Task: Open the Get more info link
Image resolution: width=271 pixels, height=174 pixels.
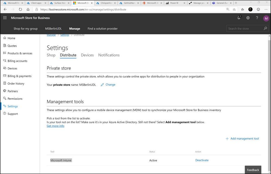Action: (x=56, y=126)
